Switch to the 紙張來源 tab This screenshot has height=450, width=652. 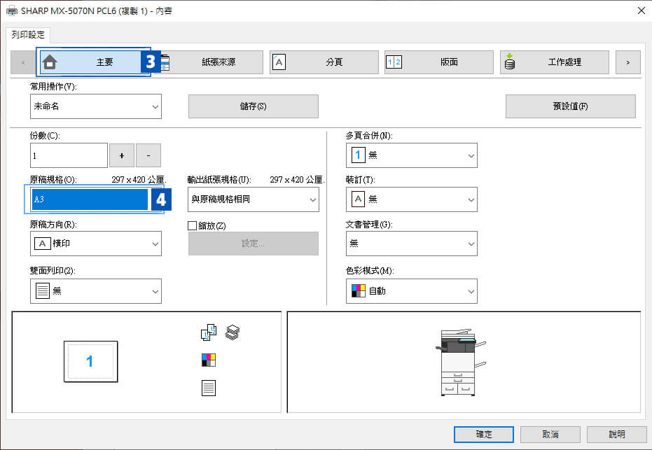click(x=209, y=62)
